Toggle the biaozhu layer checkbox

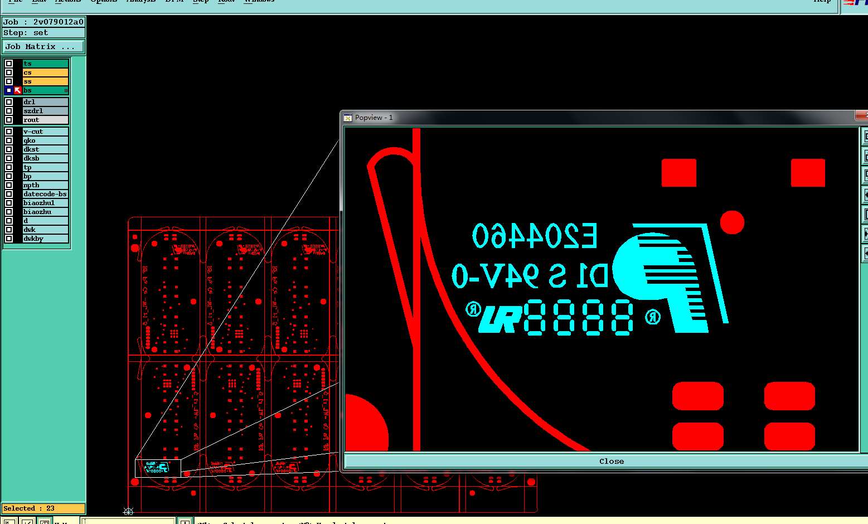9,212
